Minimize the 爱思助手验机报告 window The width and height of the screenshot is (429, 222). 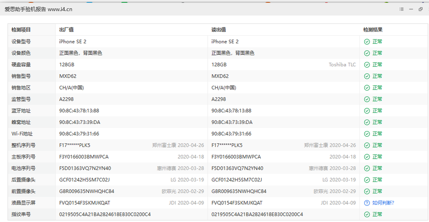[x=411, y=9]
